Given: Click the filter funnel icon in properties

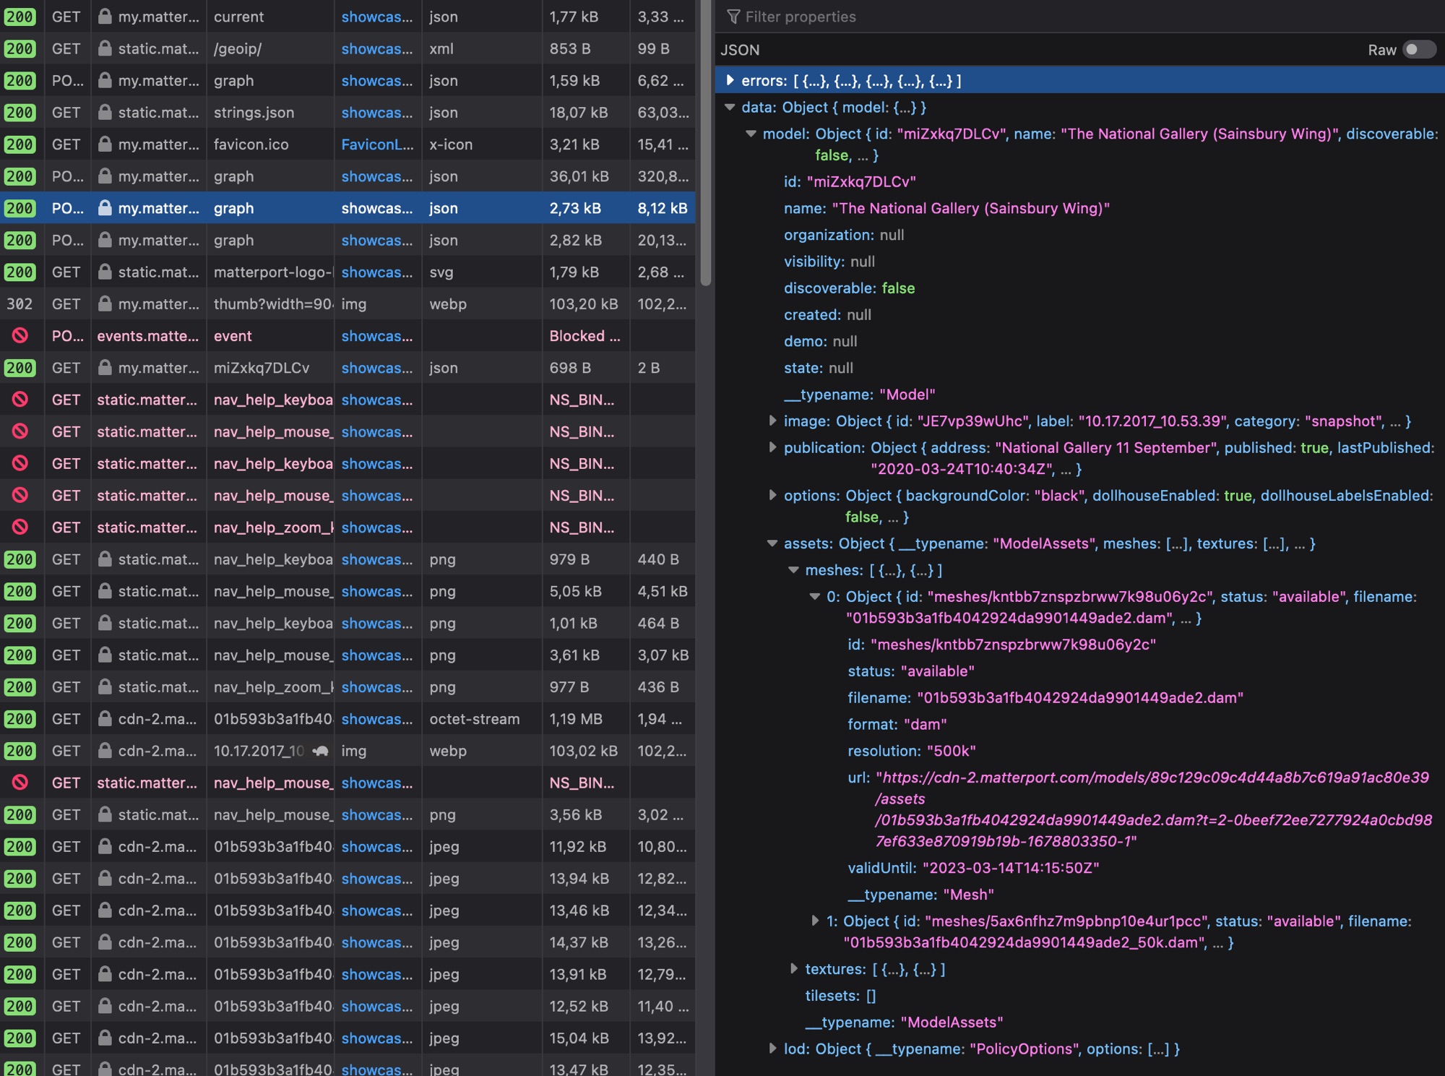Looking at the screenshot, I should 733,16.
